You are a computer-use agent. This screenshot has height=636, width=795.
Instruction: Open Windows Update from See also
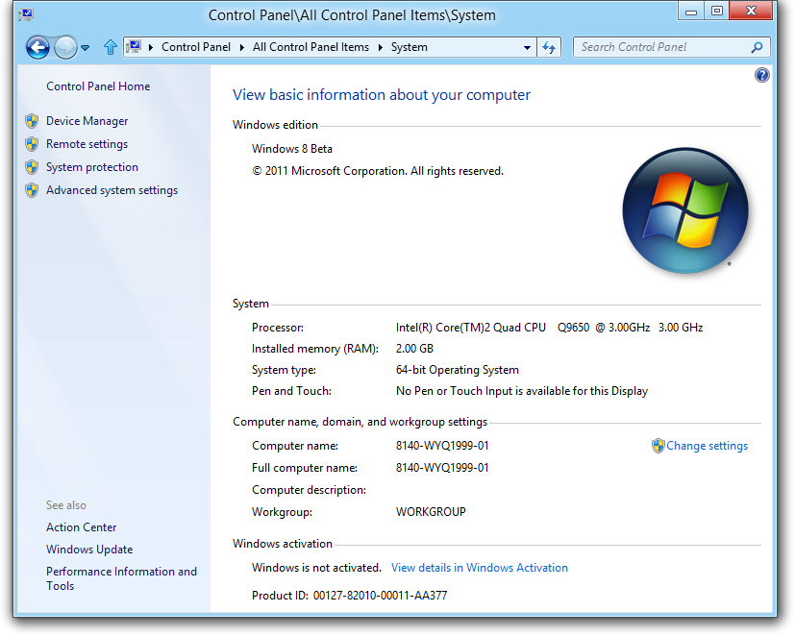(89, 550)
